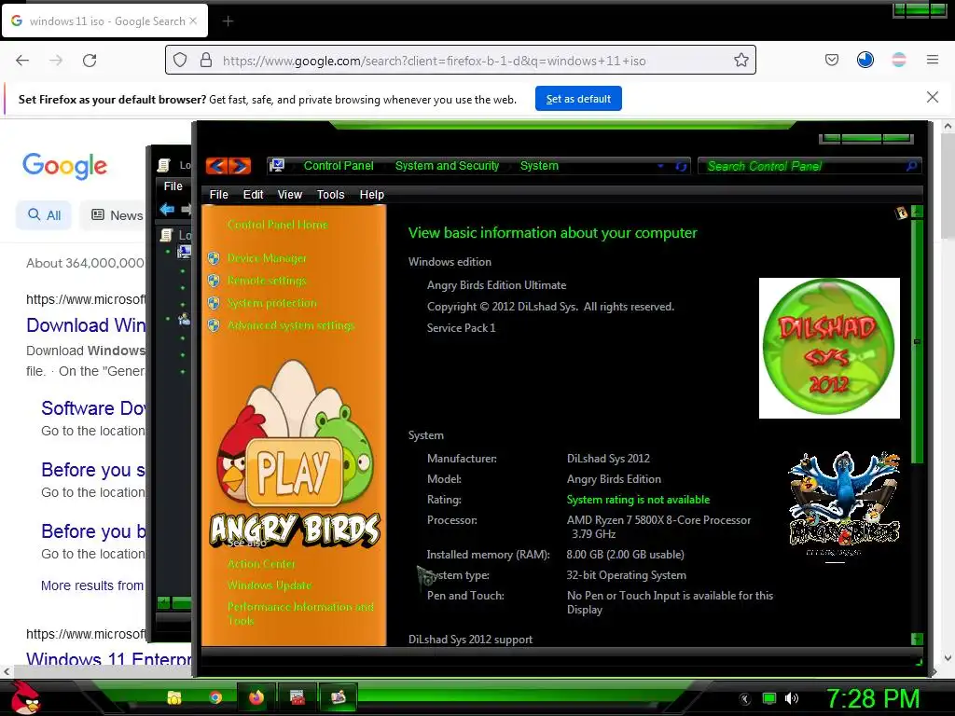Open Angry Bird Start button
Viewport: 955px width, 716px height.
(x=25, y=697)
